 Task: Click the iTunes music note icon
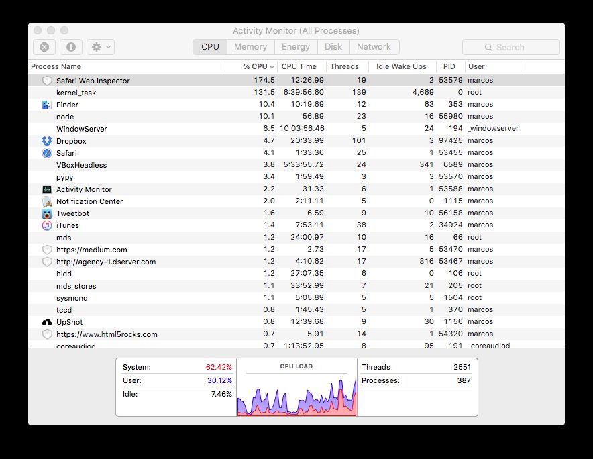[x=47, y=225]
